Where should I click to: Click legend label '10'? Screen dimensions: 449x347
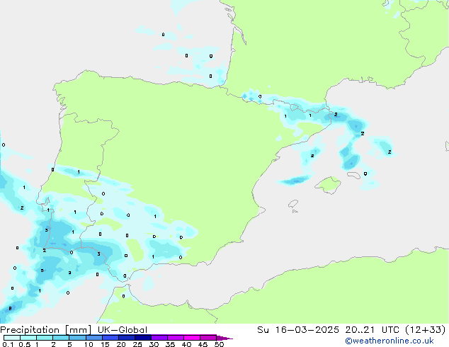click(x=89, y=344)
